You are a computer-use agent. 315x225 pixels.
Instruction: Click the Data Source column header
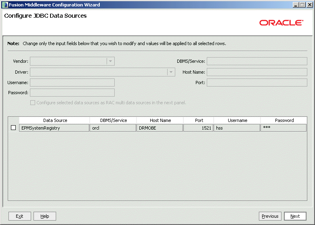(54, 120)
